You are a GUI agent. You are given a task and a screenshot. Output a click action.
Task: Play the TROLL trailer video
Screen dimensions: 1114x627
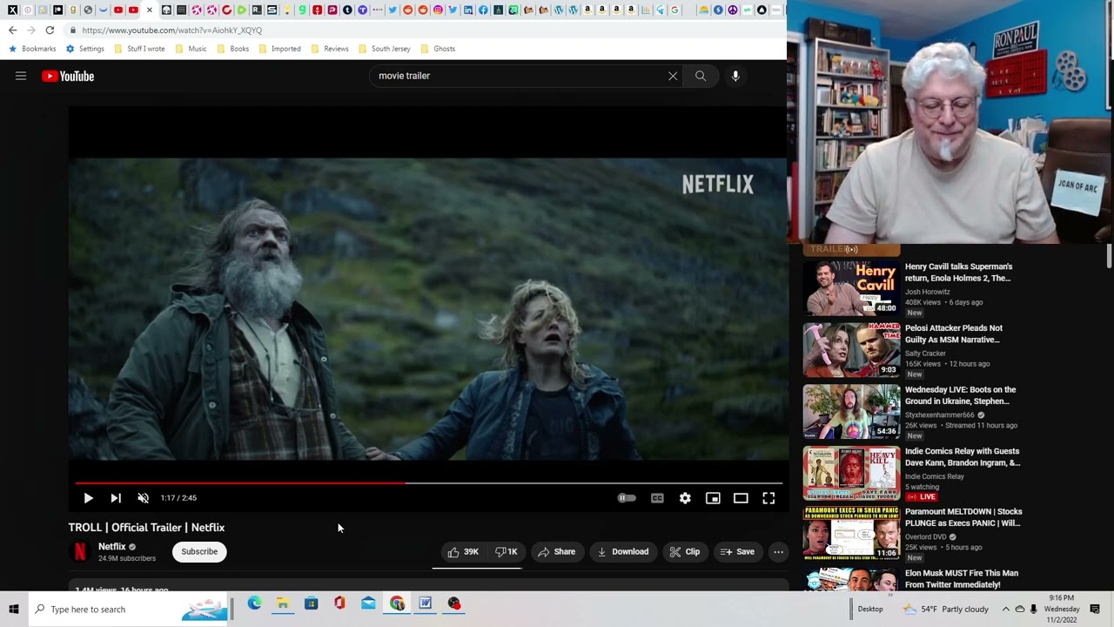(x=88, y=498)
